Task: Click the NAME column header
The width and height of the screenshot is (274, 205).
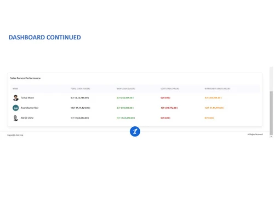Action: 15,89
